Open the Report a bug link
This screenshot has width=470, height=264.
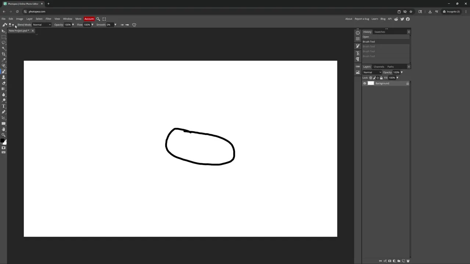362,19
